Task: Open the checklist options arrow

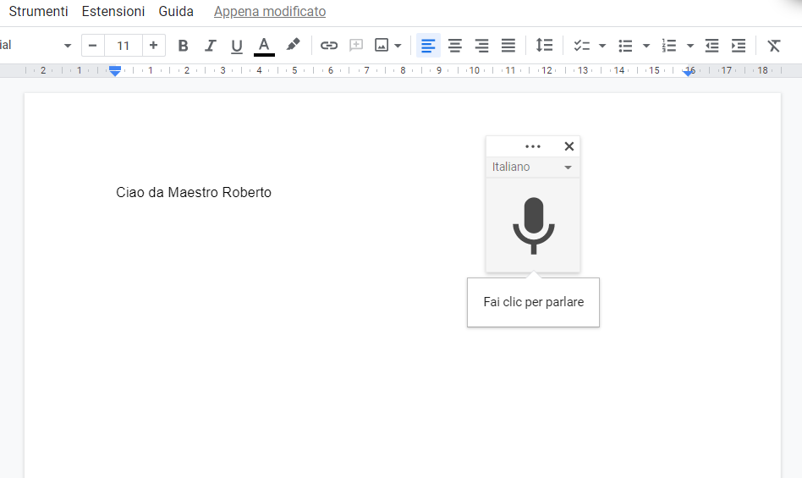Action: 602,46
